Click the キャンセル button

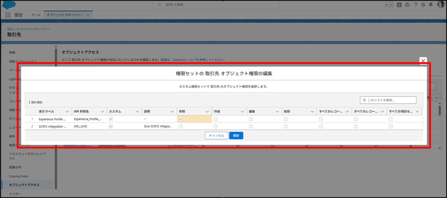click(x=216, y=136)
